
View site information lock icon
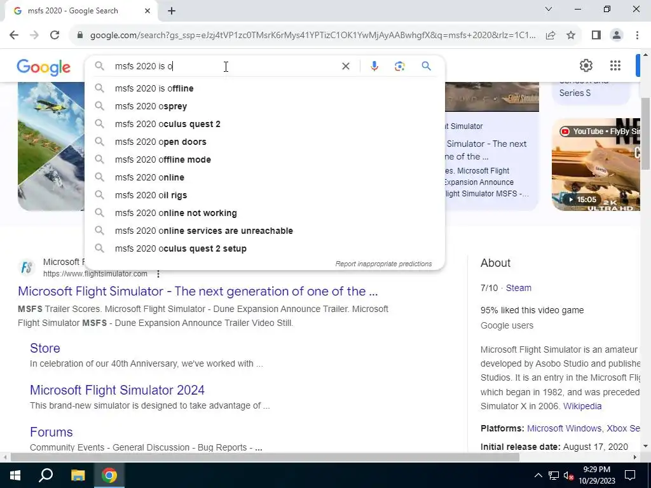coord(80,36)
